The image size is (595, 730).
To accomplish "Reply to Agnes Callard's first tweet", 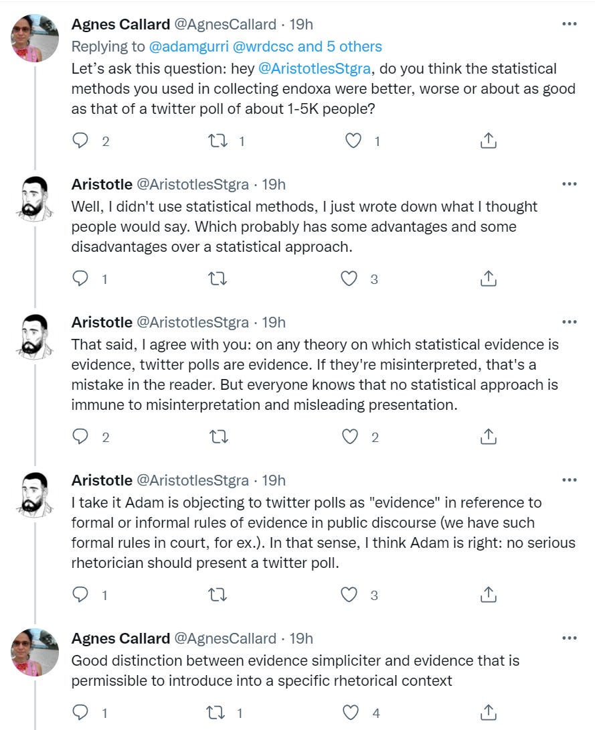I will 80,141.
